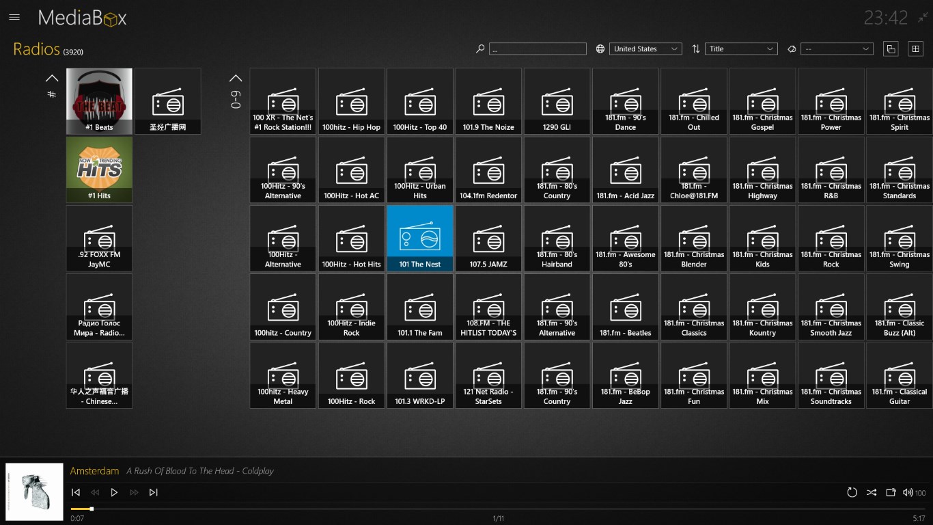Mute the volume speaker icon

point(908,492)
